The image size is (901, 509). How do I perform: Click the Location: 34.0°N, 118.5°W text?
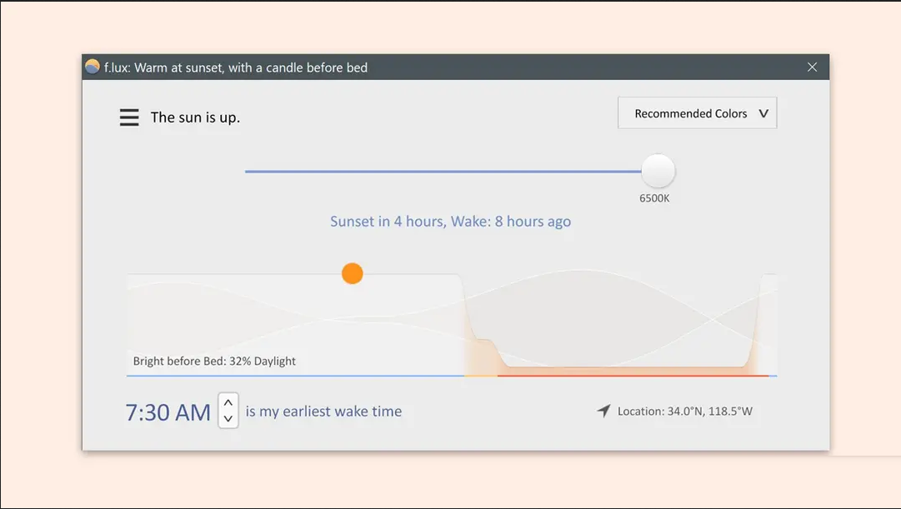pyautogui.click(x=684, y=411)
